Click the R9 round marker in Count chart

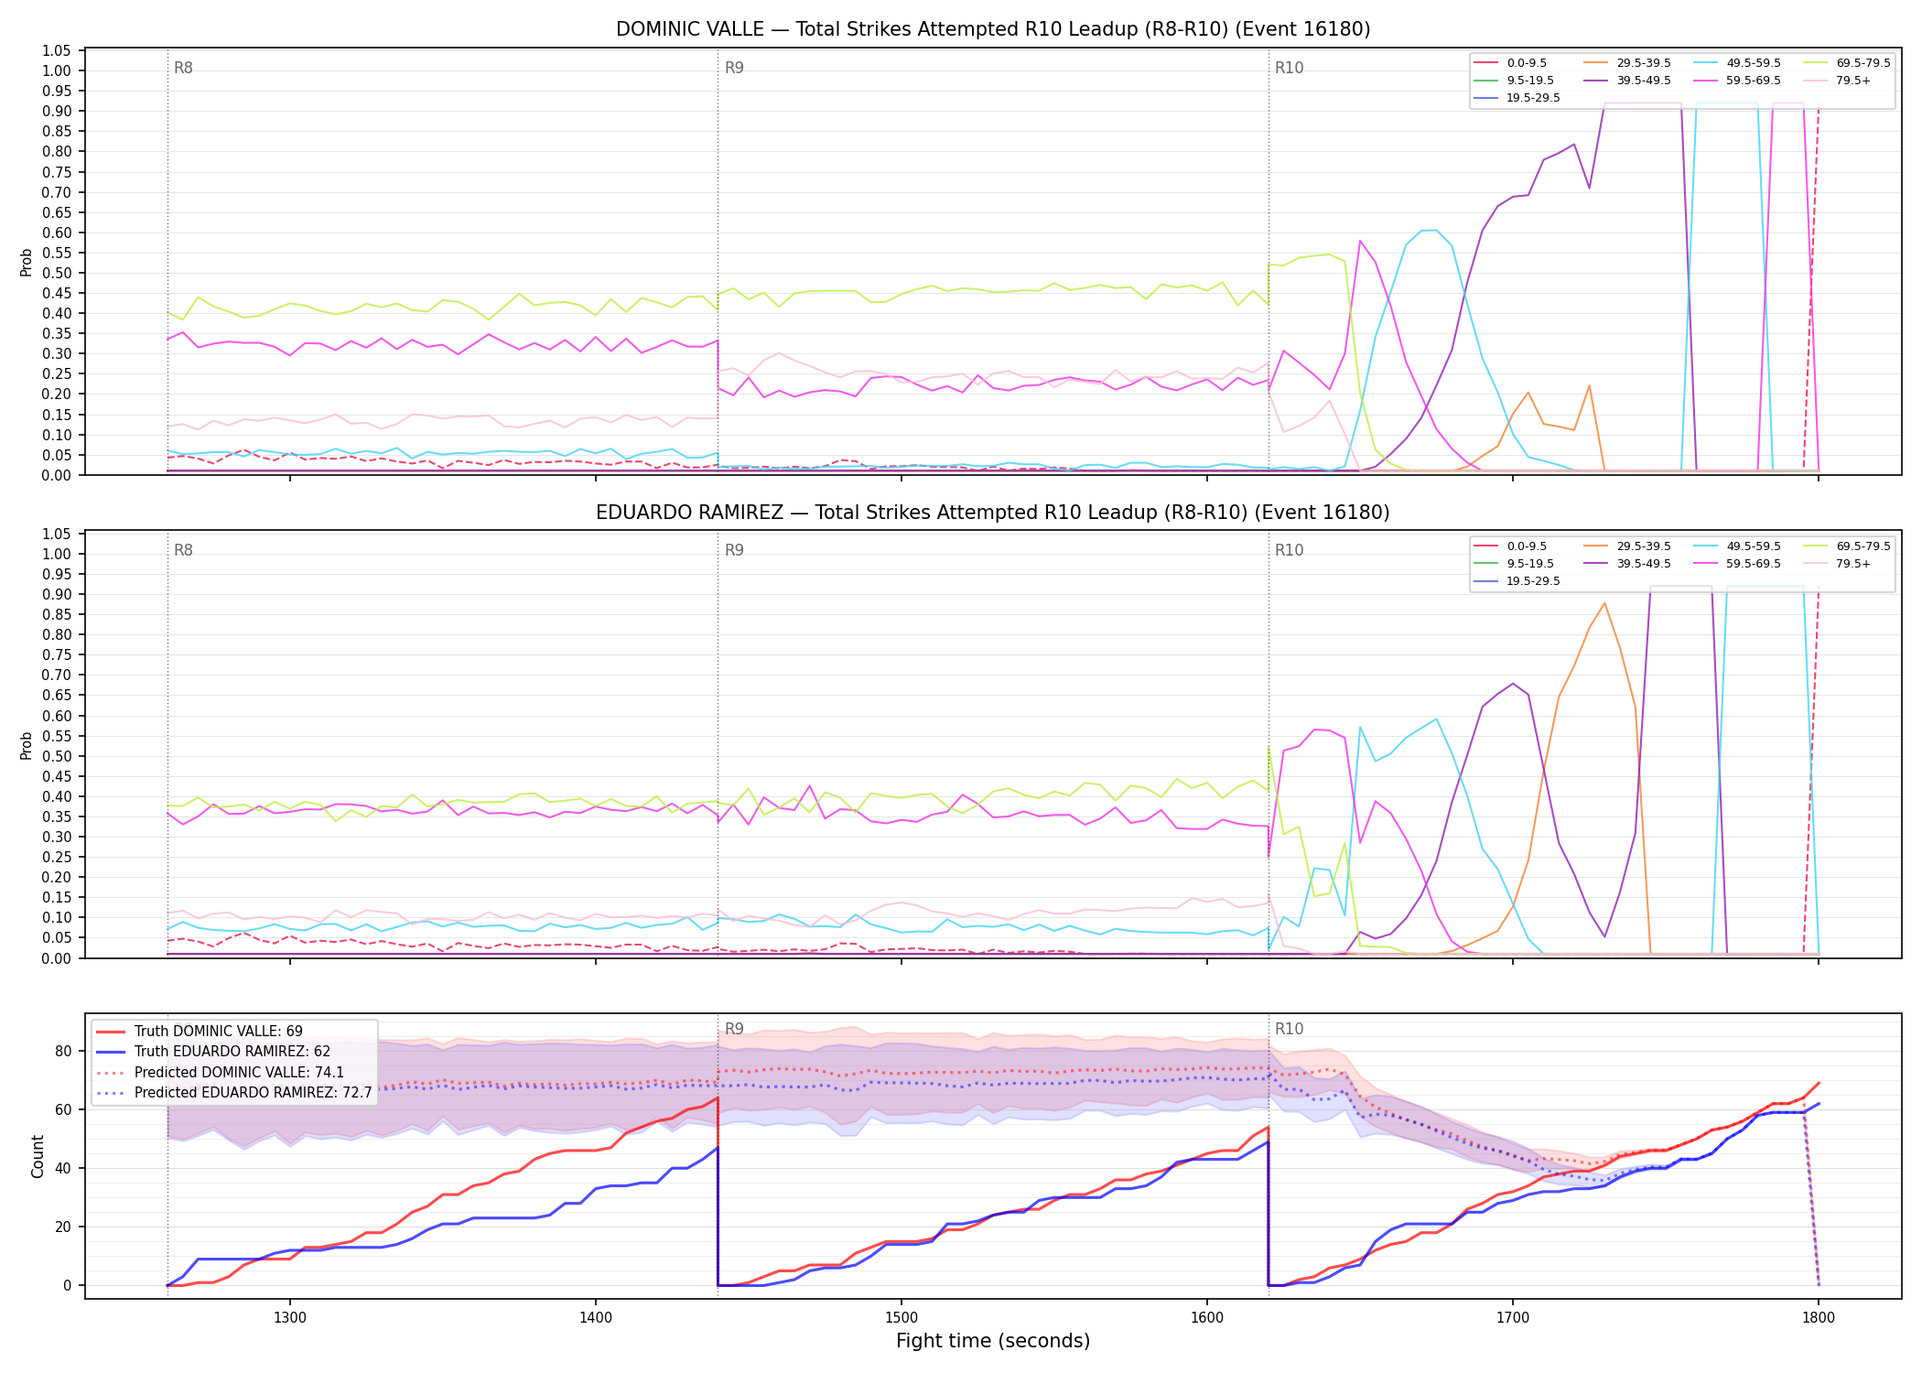point(734,1030)
